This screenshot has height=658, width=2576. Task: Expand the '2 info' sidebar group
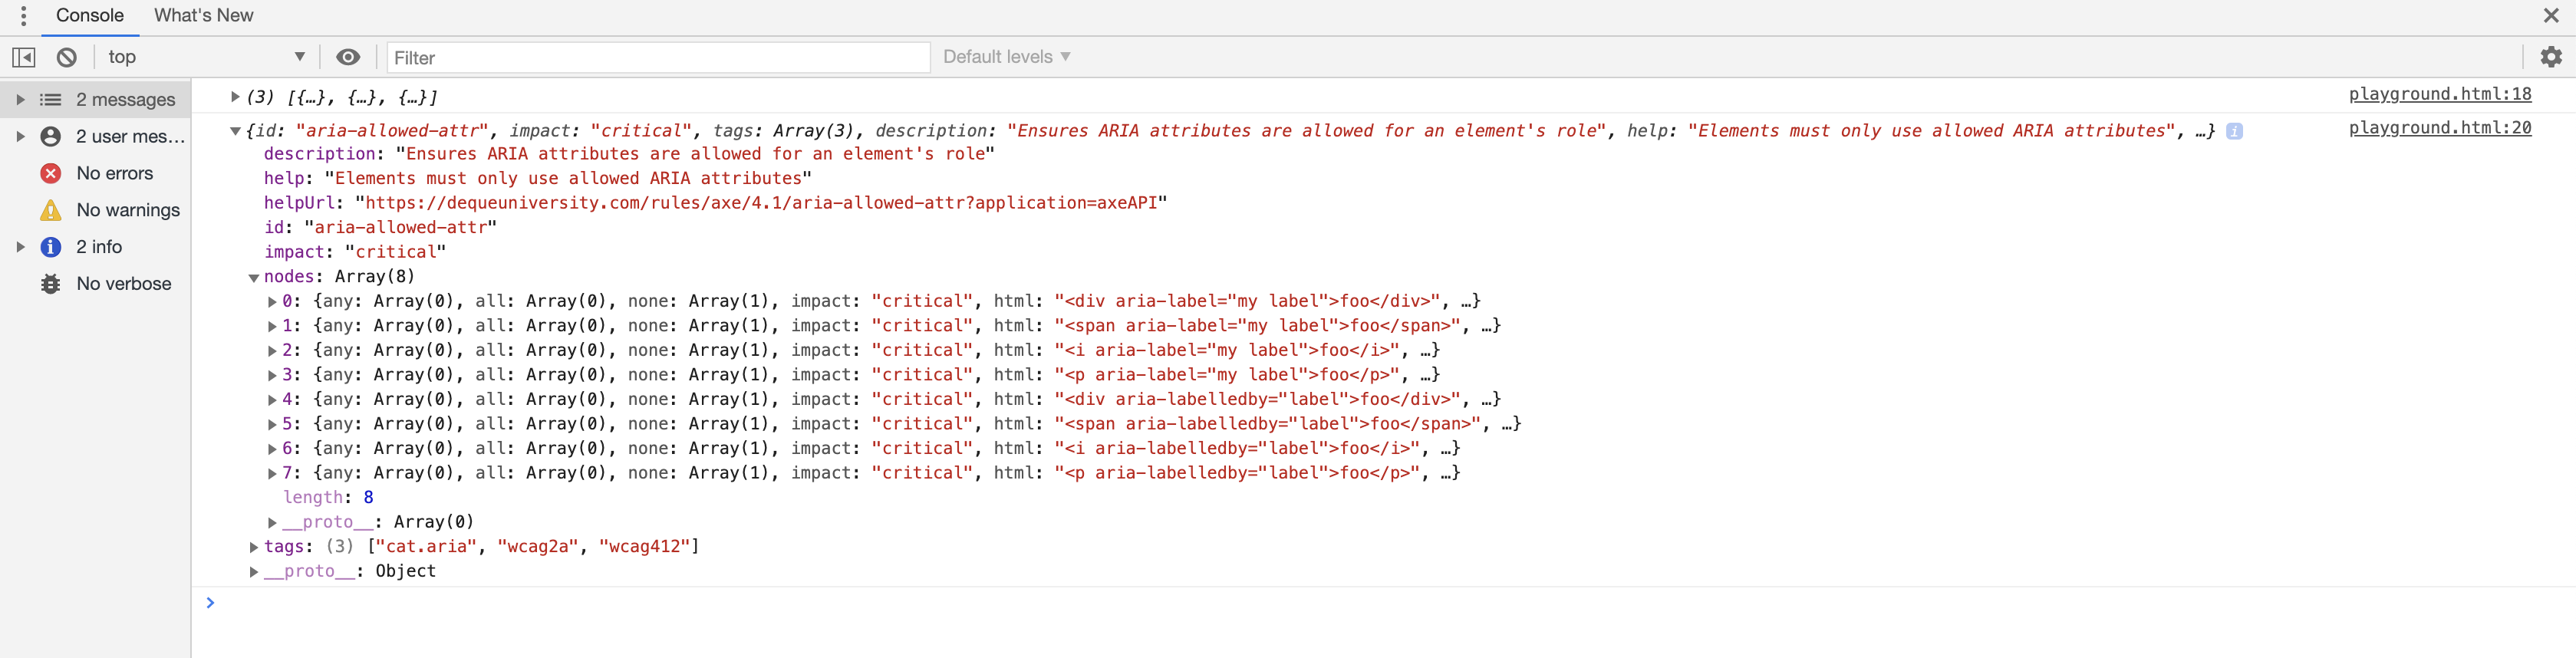20,247
